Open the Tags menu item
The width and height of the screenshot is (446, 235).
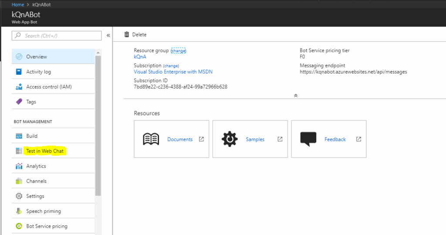click(x=53, y=102)
